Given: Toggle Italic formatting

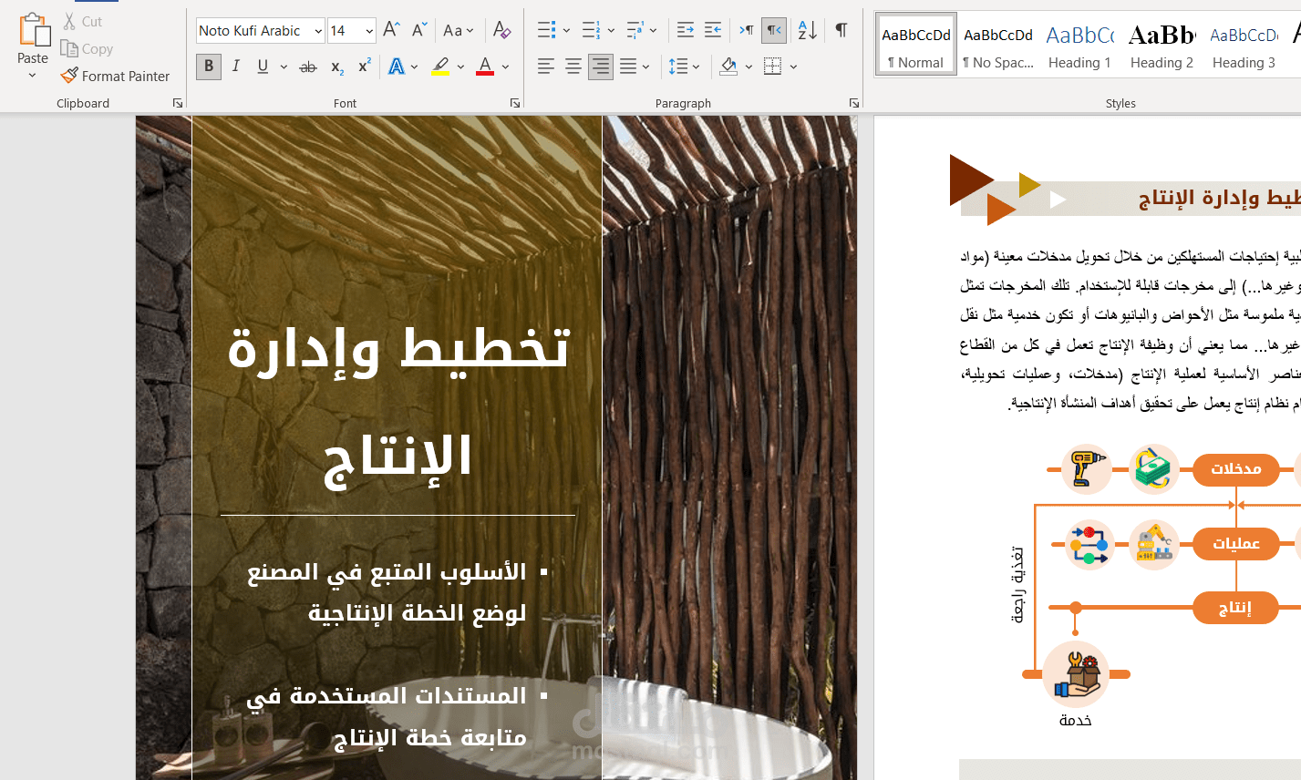Looking at the screenshot, I should tap(236, 67).
